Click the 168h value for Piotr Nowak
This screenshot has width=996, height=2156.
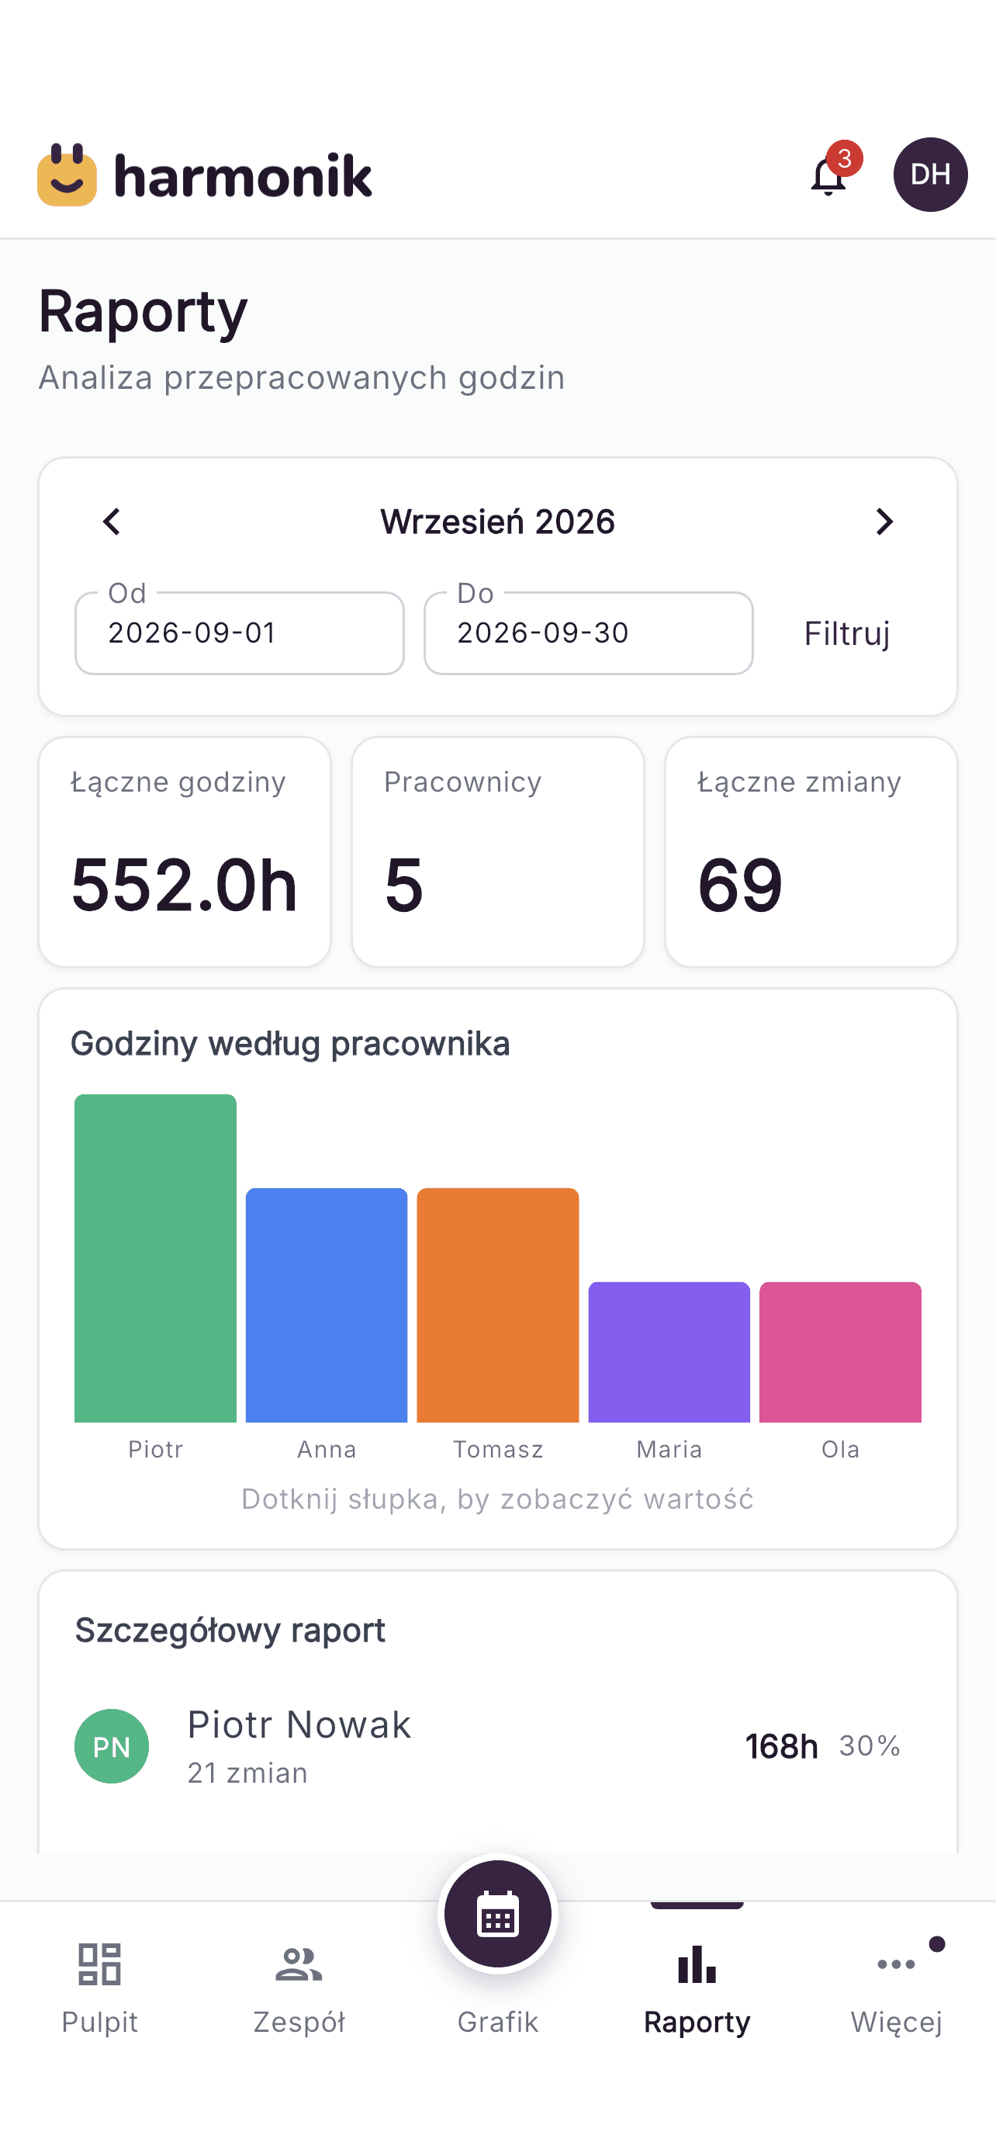coord(782,1747)
